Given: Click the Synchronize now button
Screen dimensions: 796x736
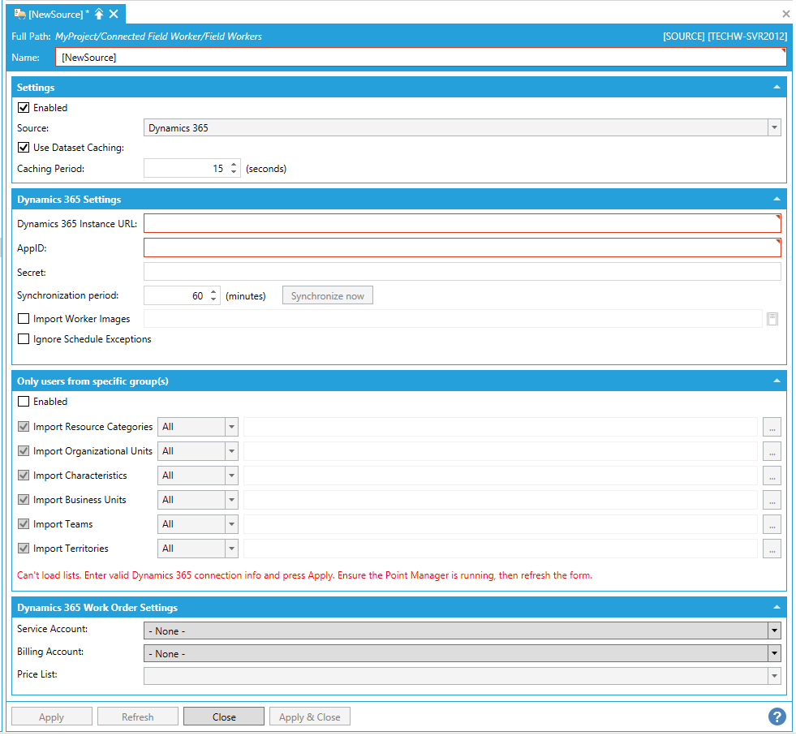Looking at the screenshot, I should click(x=327, y=296).
